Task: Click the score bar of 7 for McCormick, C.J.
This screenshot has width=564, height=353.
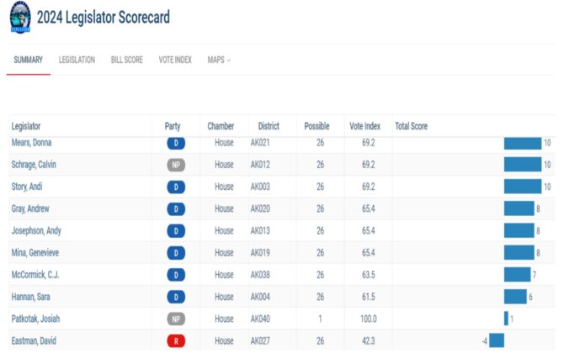Action: [x=517, y=275]
